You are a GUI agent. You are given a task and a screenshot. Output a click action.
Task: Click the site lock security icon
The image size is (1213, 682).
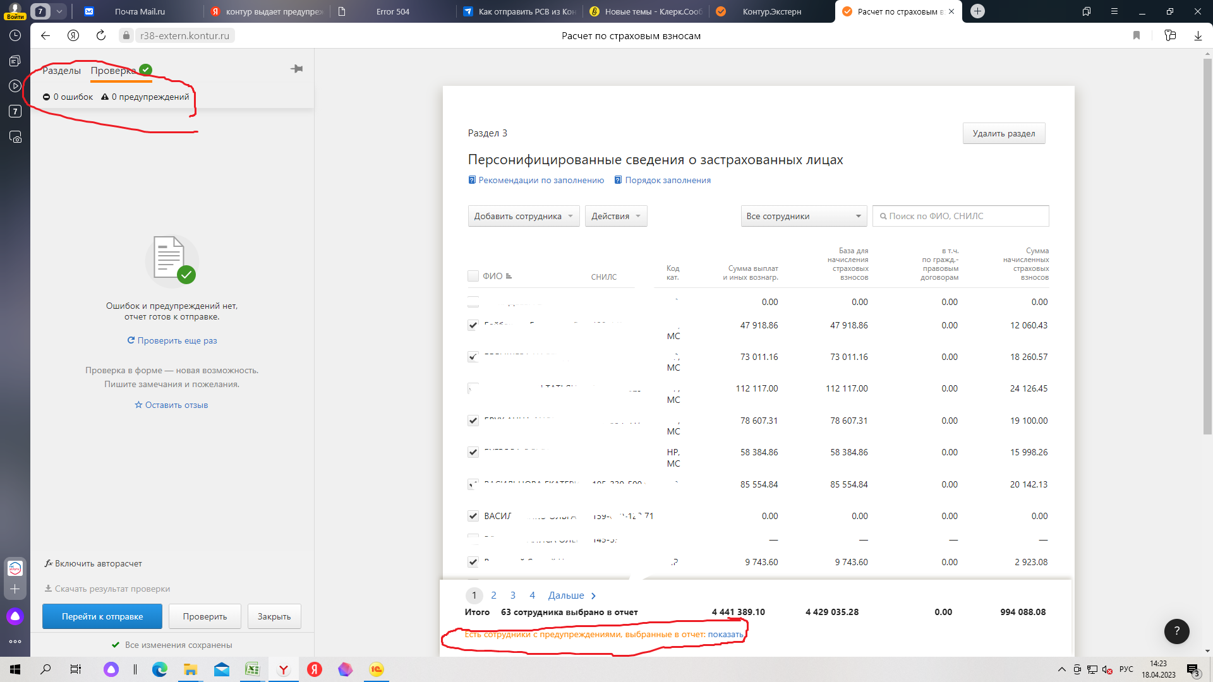click(126, 35)
